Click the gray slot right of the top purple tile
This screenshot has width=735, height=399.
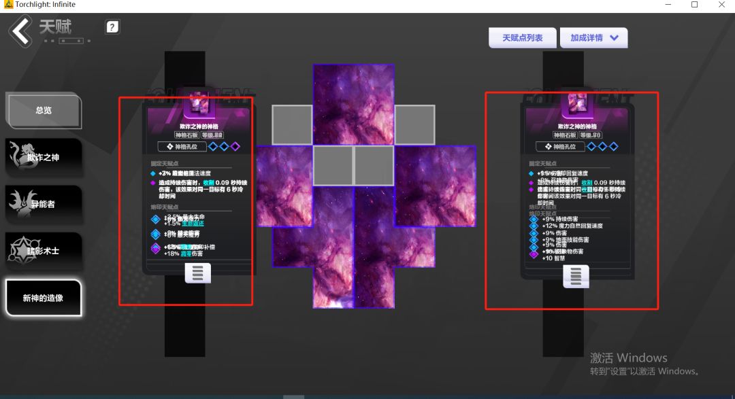(x=415, y=124)
